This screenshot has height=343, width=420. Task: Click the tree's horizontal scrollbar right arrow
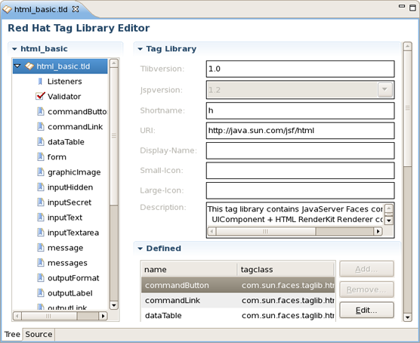103,317
